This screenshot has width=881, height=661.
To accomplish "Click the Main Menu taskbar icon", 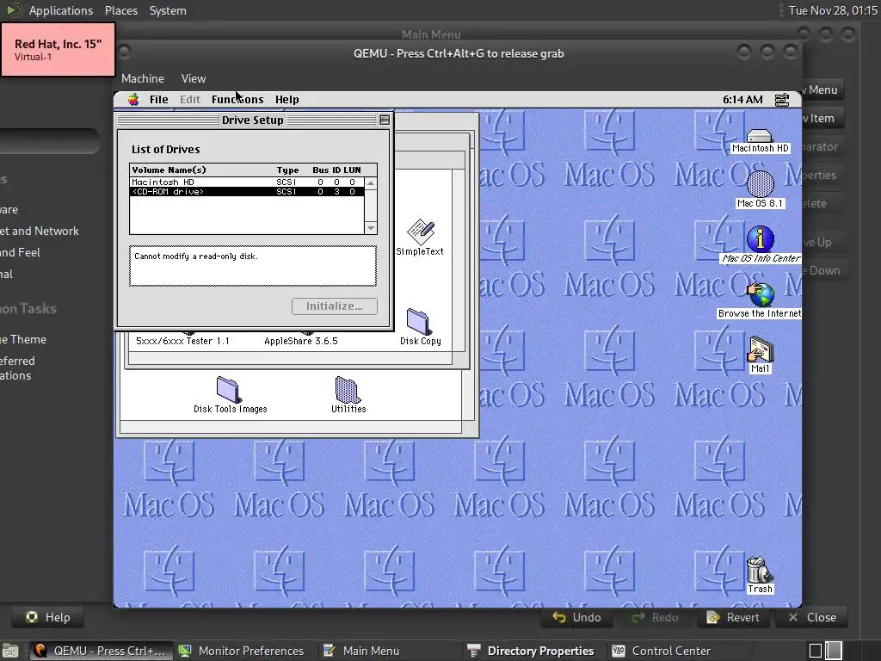I will pyautogui.click(x=330, y=651).
